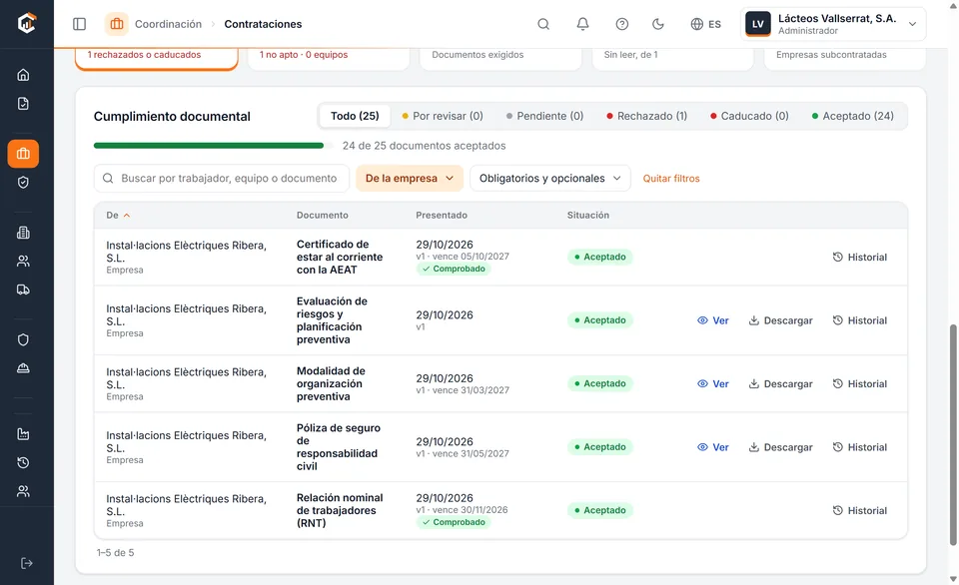Open the help question mark icon

622,24
